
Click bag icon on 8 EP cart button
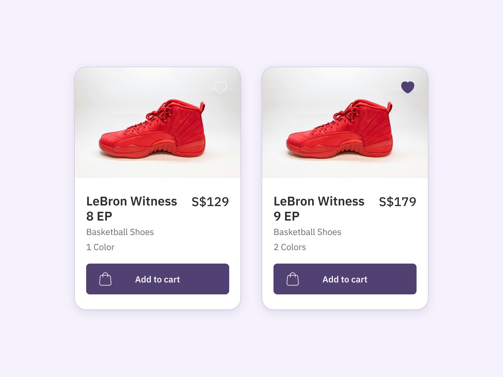pyautogui.click(x=105, y=279)
